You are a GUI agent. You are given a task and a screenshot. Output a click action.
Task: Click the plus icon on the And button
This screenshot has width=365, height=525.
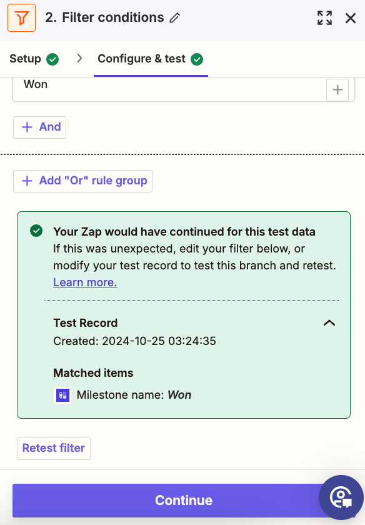pos(27,127)
